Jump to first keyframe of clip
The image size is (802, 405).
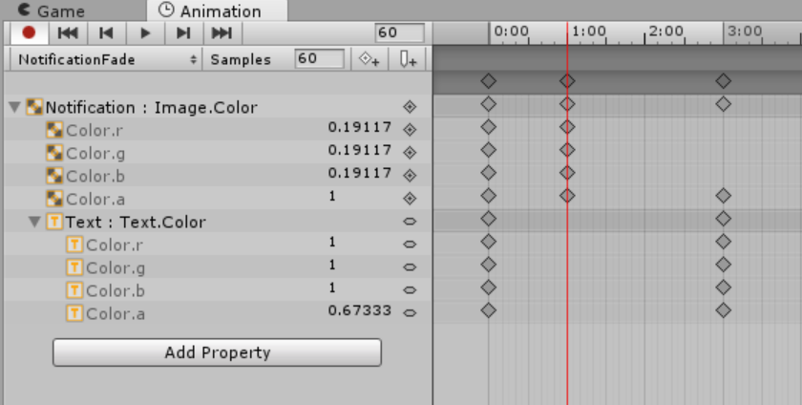click(x=67, y=32)
